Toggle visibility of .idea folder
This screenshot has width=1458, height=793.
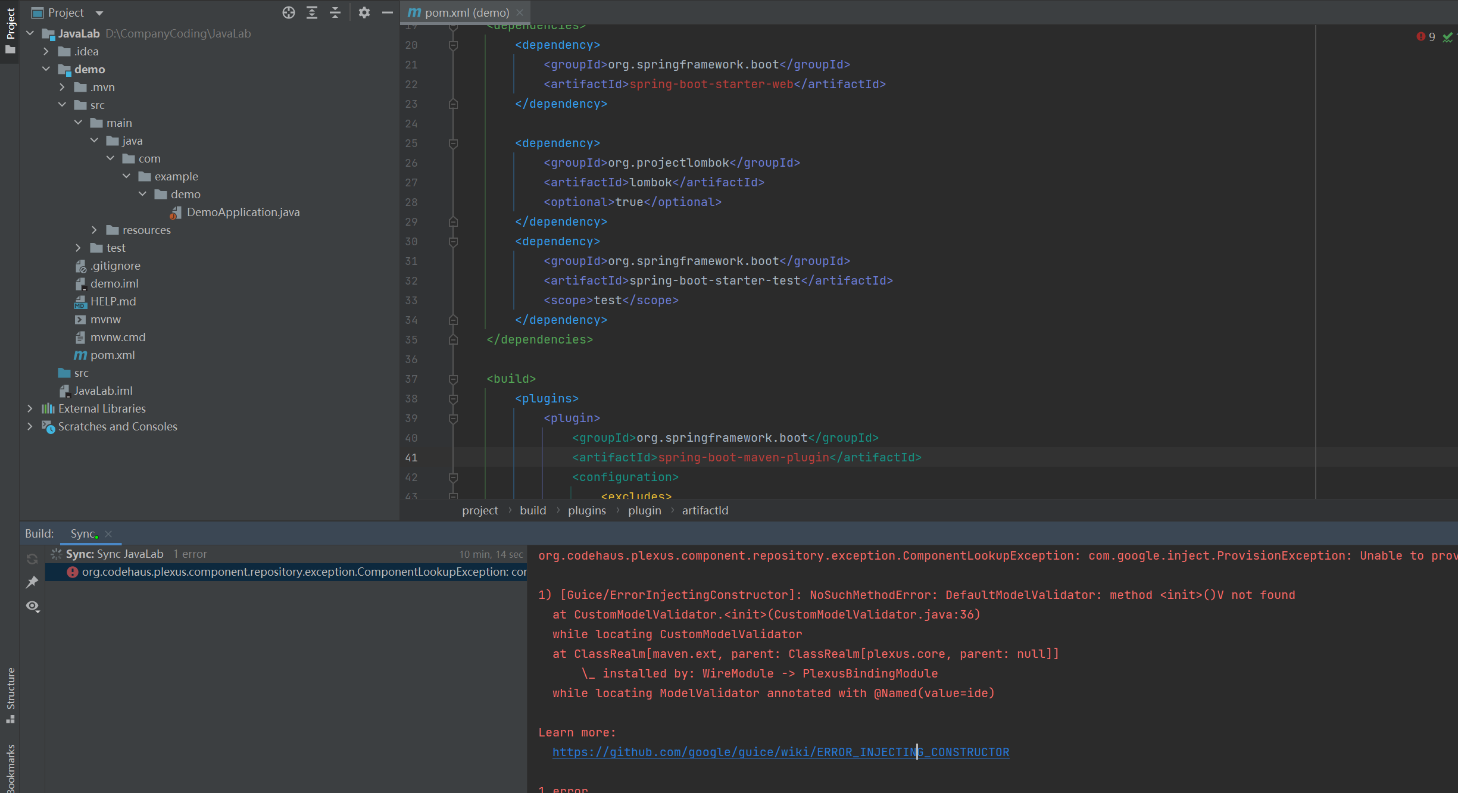63,51
